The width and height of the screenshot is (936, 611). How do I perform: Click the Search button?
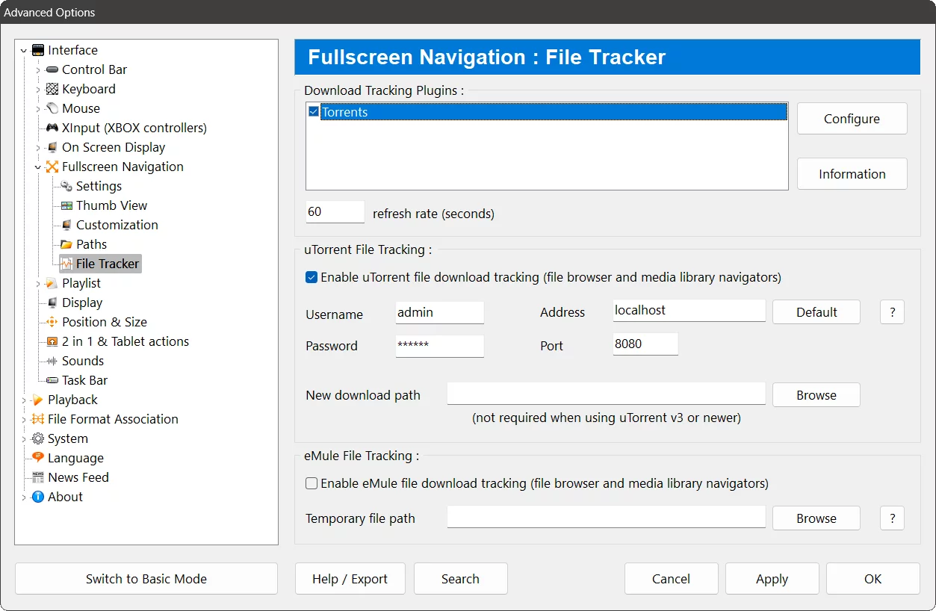[460, 579]
